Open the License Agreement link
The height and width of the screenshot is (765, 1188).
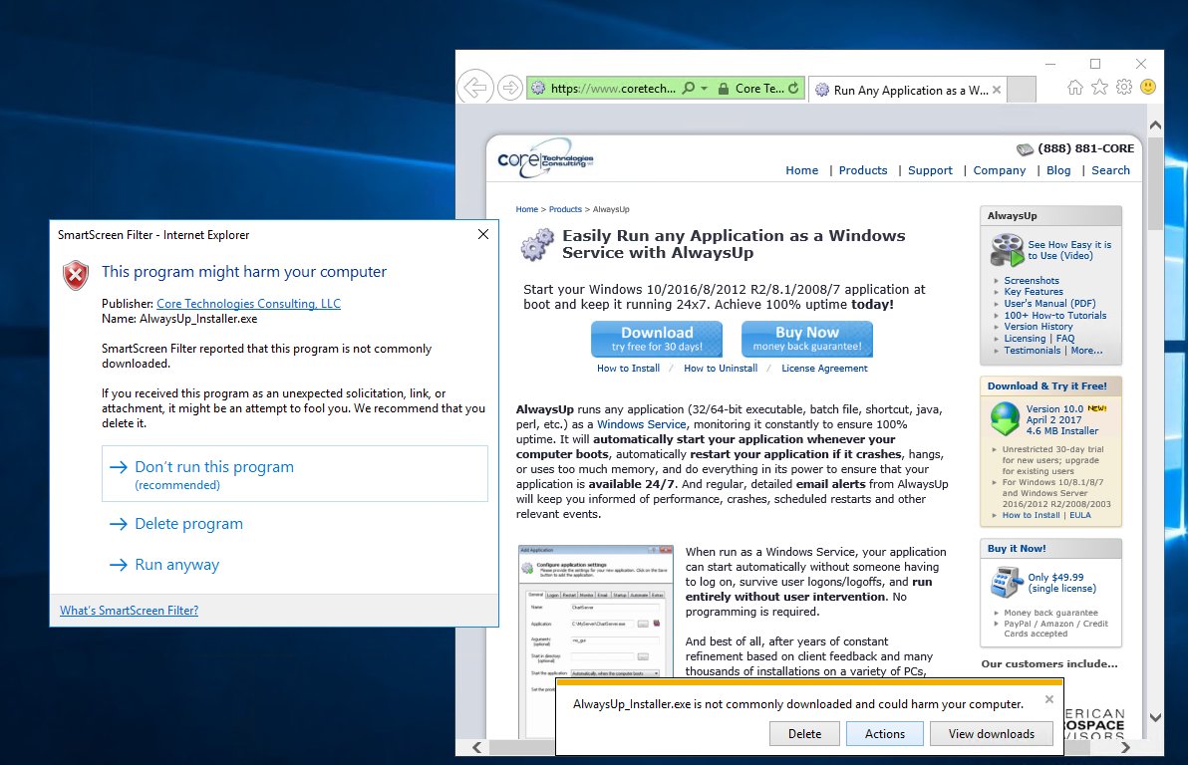[x=824, y=369]
